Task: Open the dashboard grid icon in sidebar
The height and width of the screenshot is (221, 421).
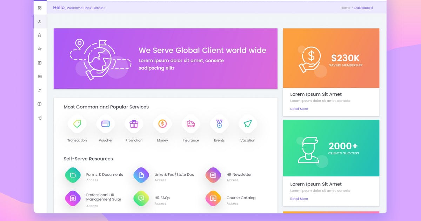Action: [40, 7]
